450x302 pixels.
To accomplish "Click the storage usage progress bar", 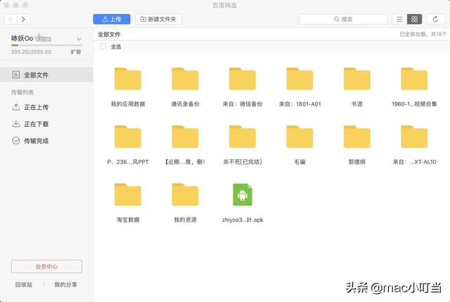I will click(46, 45).
